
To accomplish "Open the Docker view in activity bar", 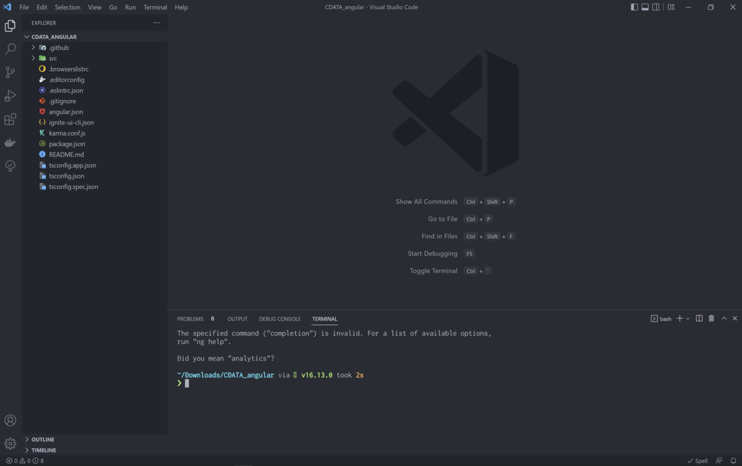I will tap(11, 143).
